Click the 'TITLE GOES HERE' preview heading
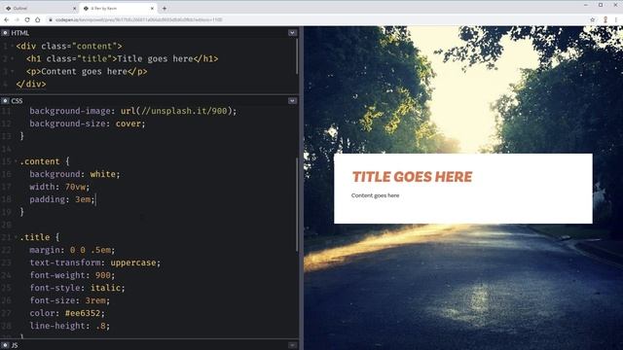 click(413, 177)
